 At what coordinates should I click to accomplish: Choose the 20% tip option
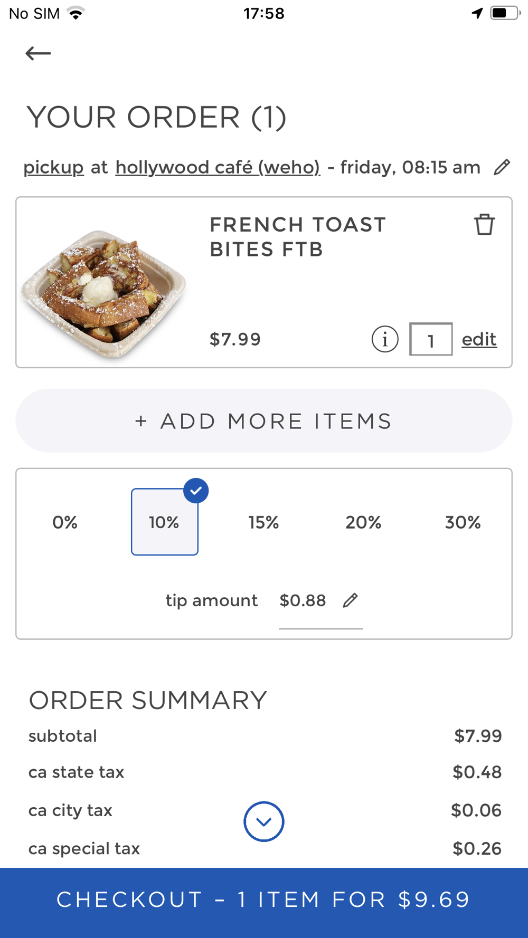(x=363, y=522)
